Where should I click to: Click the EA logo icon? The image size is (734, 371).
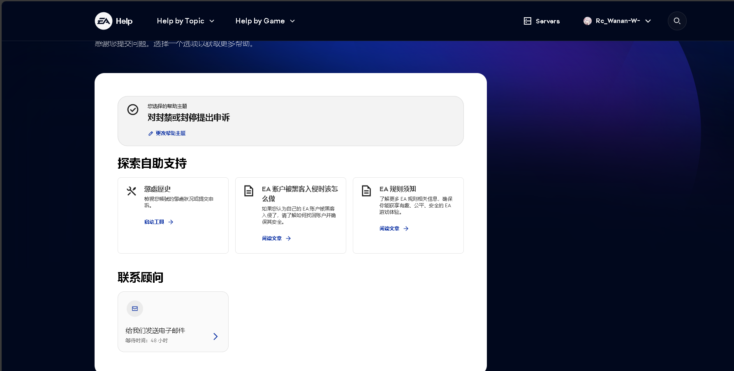[x=104, y=21]
